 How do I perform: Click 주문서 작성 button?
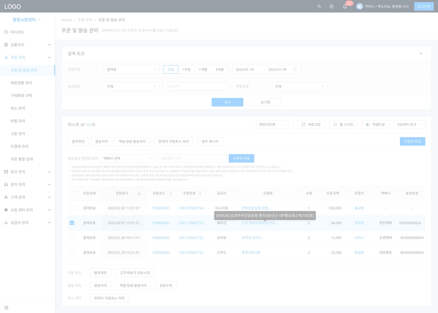tap(412, 141)
